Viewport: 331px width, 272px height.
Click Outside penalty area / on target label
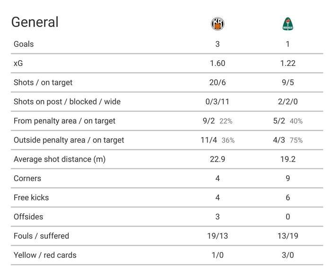click(69, 140)
